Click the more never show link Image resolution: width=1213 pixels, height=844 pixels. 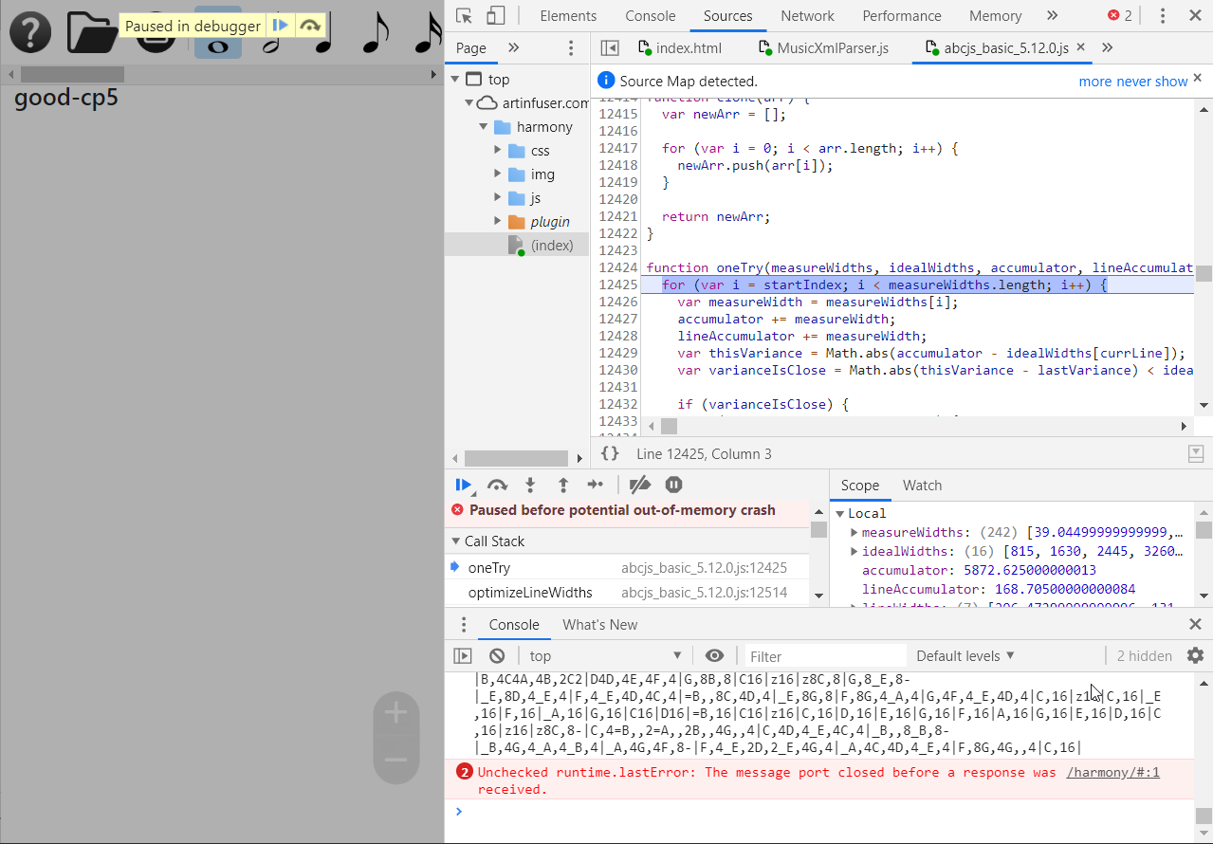1133,82
